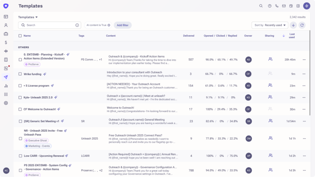The width and height of the screenshot is (315, 177).
Task: Click the Tags column header
Action: 81,36
